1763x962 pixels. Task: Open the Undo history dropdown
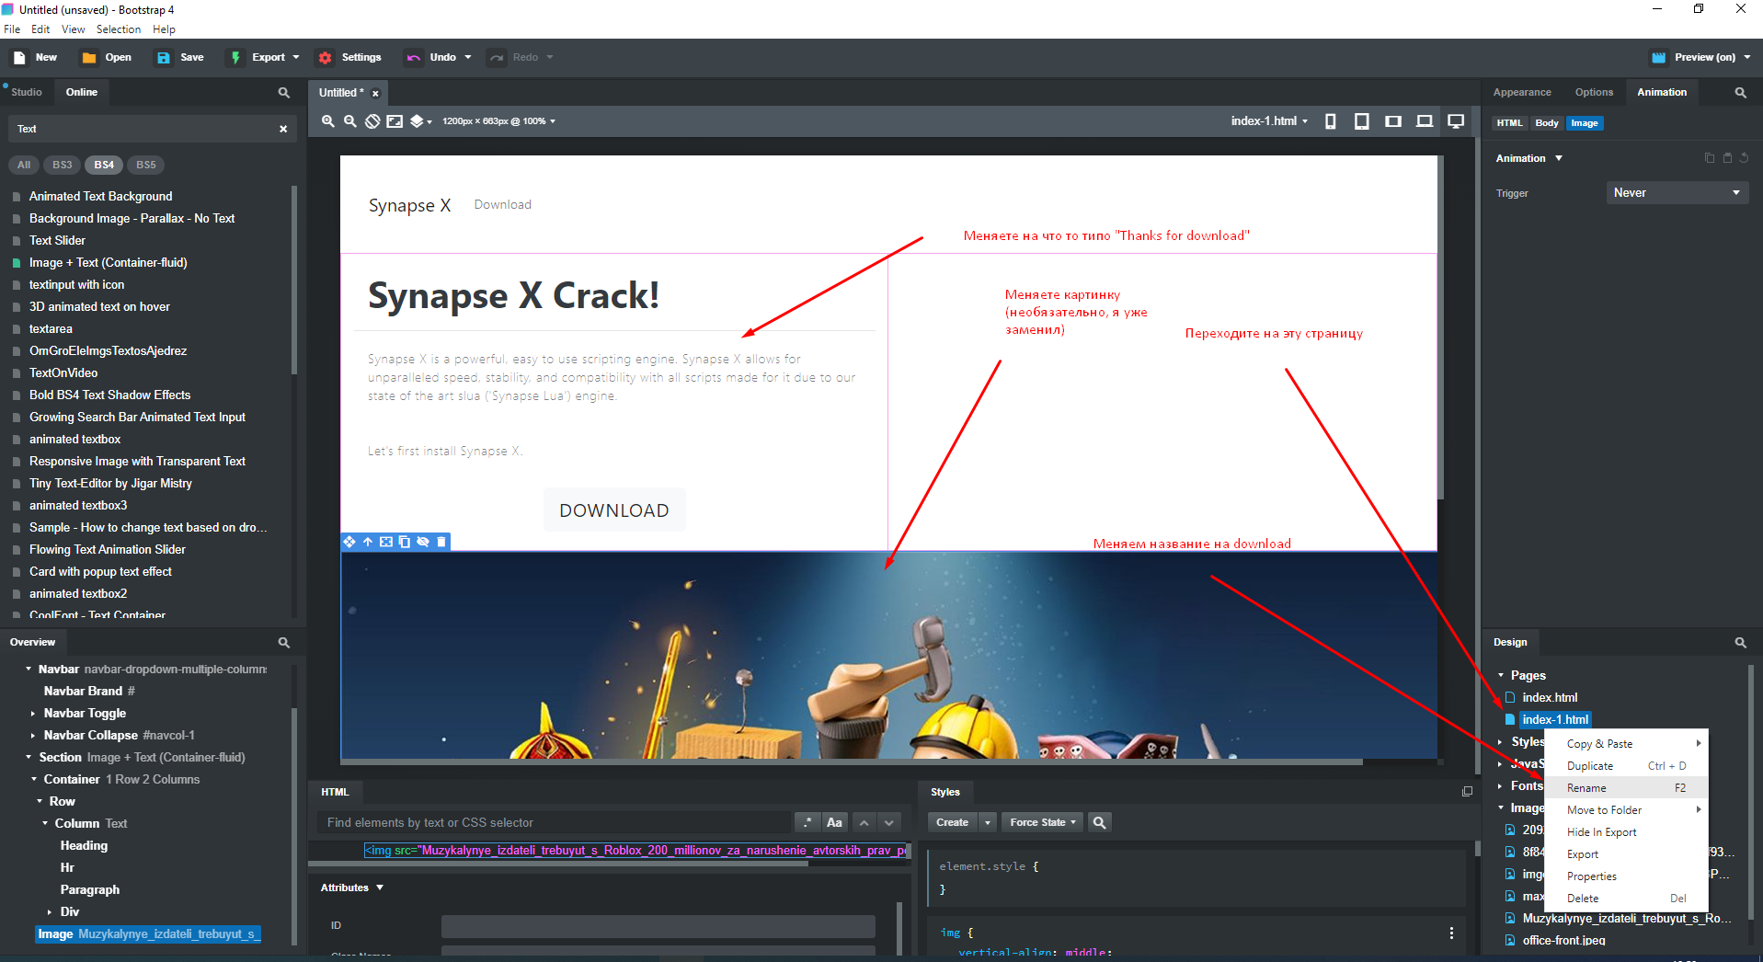click(x=467, y=57)
